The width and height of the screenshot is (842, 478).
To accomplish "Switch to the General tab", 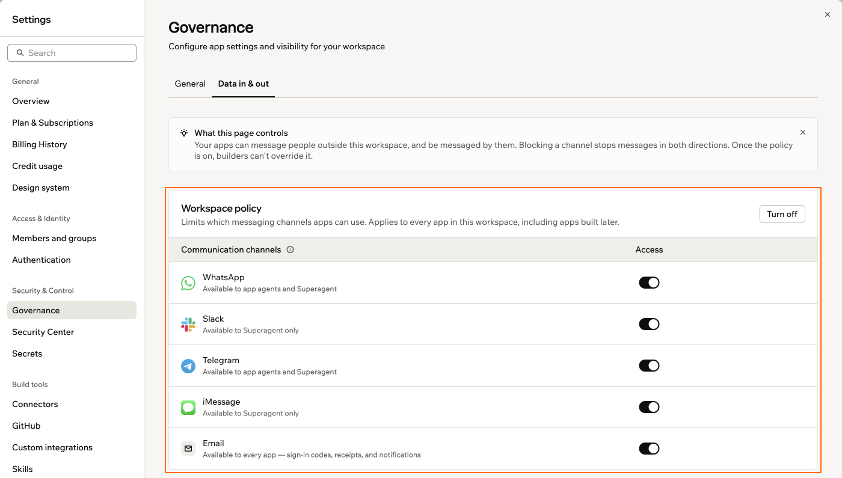I will (x=190, y=84).
